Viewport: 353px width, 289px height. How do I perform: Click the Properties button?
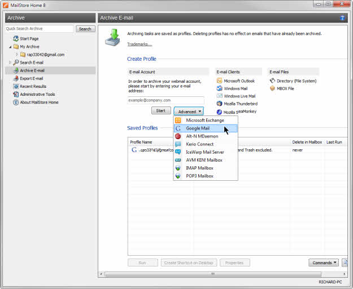(x=234, y=263)
